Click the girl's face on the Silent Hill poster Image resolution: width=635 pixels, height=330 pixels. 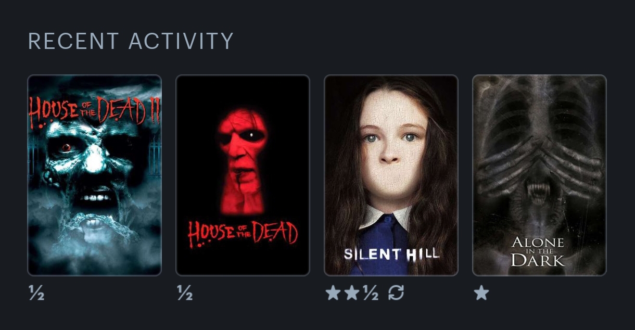(392, 145)
